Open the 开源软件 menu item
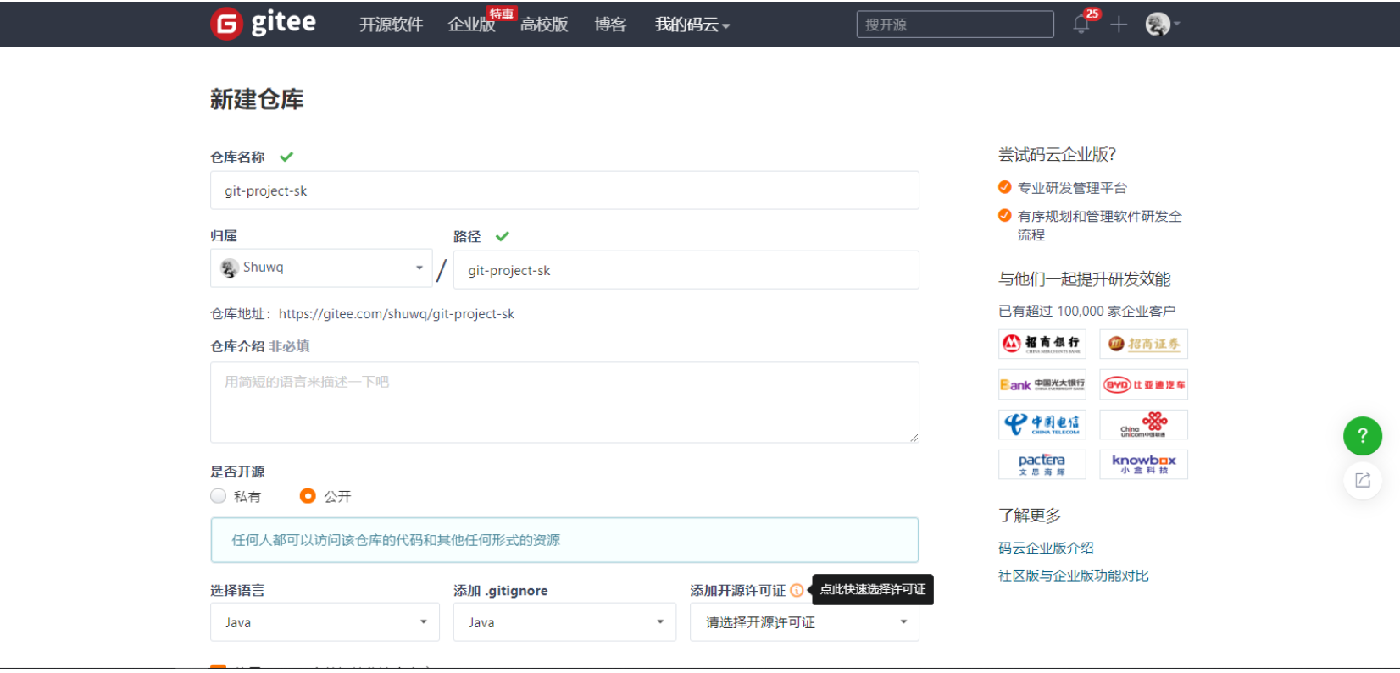Viewport: 1400px width, 673px height. 391,25
